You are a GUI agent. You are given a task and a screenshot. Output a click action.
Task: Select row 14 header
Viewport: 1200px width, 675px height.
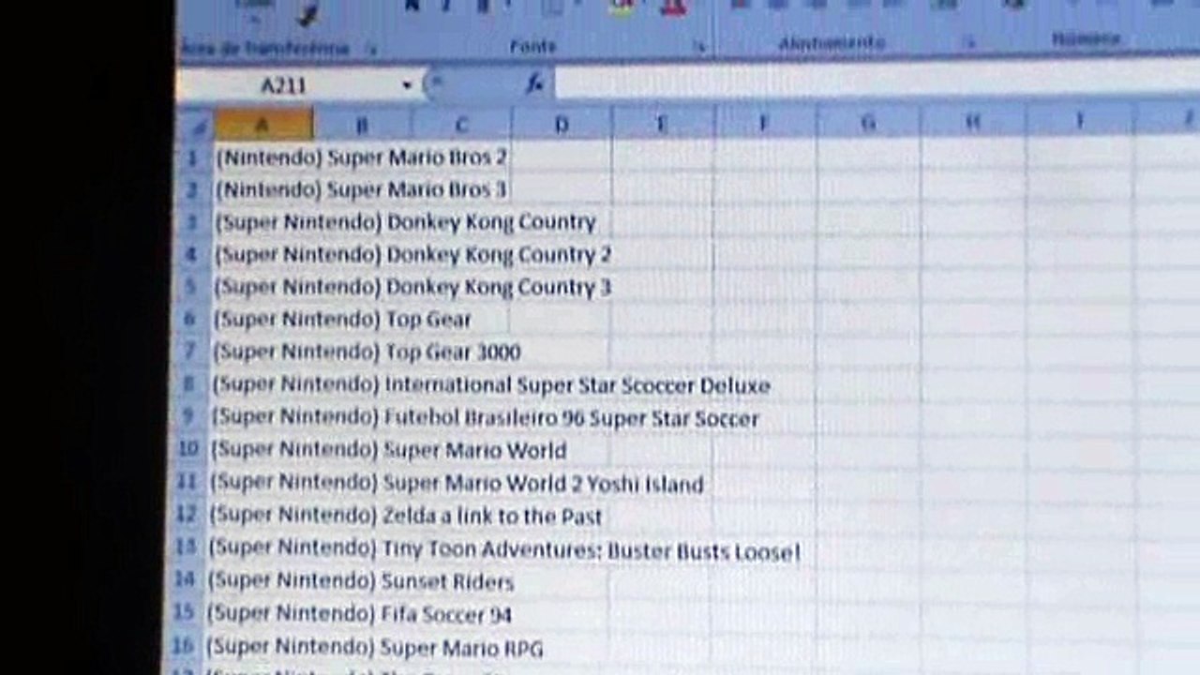click(185, 580)
